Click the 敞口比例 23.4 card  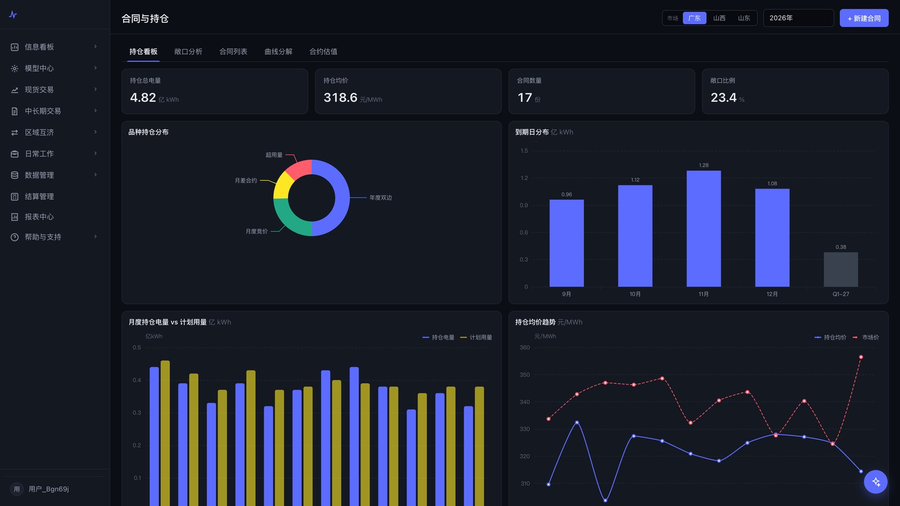[795, 92]
